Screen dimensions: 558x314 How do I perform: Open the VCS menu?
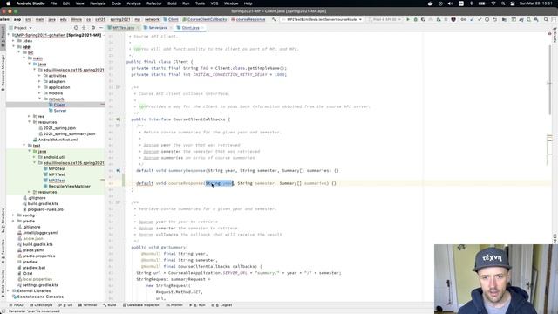pyautogui.click(x=214, y=3)
